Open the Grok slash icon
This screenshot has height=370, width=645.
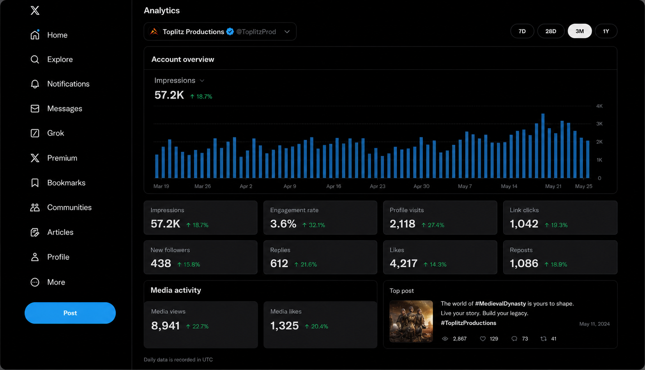[35, 133]
